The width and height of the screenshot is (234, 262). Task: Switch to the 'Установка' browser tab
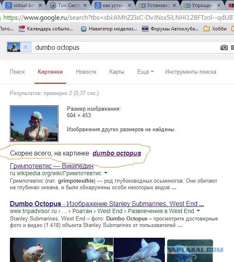click(158, 5)
